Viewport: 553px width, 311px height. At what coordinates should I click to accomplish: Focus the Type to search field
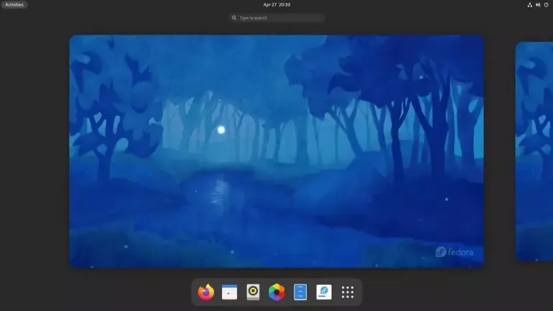pyautogui.click(x=276, y=18)
